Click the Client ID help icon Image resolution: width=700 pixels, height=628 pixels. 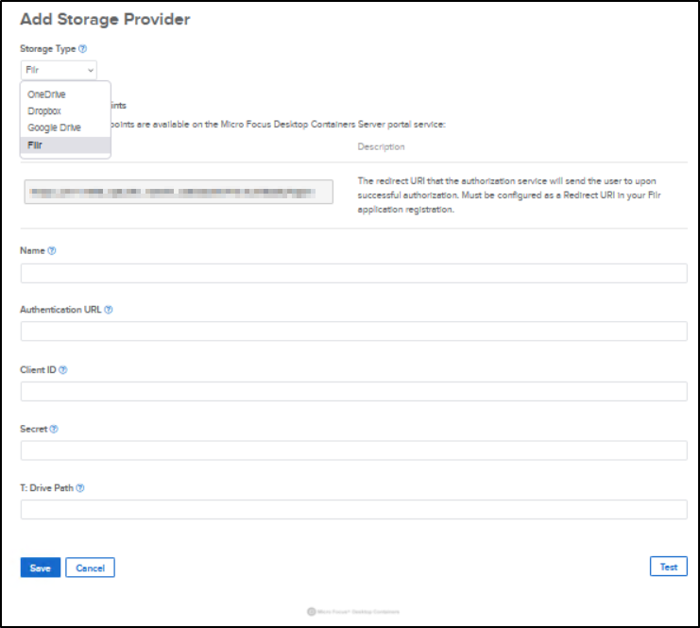tap(62, 370)
